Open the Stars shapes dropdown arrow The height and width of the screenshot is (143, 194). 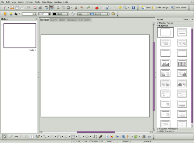[90, 137]
